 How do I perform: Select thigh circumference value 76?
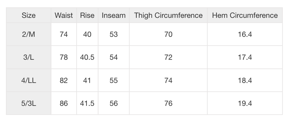click(168, 104)
